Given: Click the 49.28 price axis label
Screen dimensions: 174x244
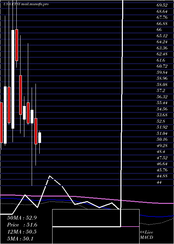Looking at the screenshot, I should click(x=162, y=145).
